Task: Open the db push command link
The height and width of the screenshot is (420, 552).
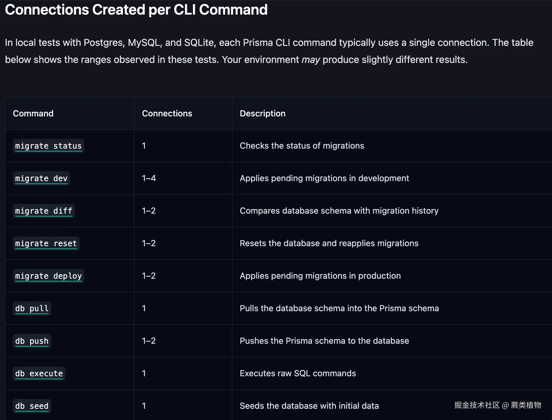Action: click(32, 341)
